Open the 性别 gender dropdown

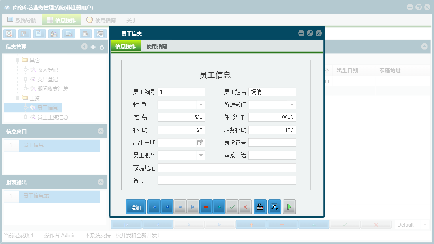pyautogui.click(x=201, y=104)
